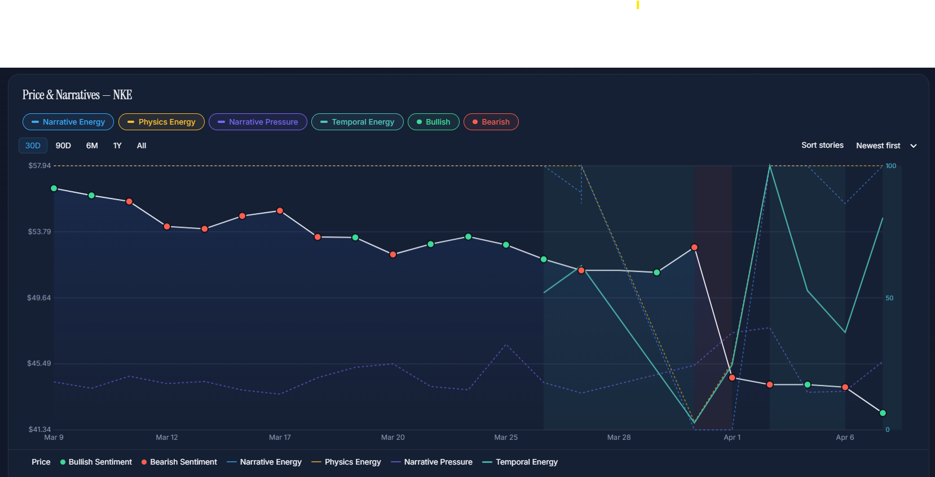Disable the Narrative Pressure chip
935x477 pixels.
258,122
